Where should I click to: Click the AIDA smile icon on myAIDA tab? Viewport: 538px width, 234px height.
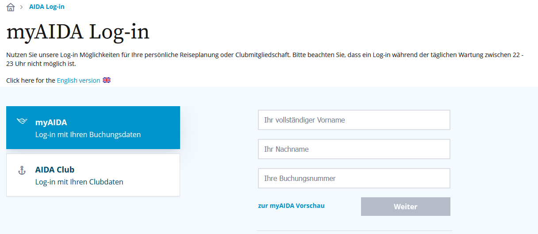pyautogui.click(x=22, y=121)
